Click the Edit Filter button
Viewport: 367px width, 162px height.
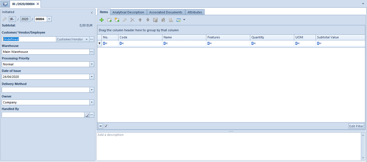click(x=356, y=126)
